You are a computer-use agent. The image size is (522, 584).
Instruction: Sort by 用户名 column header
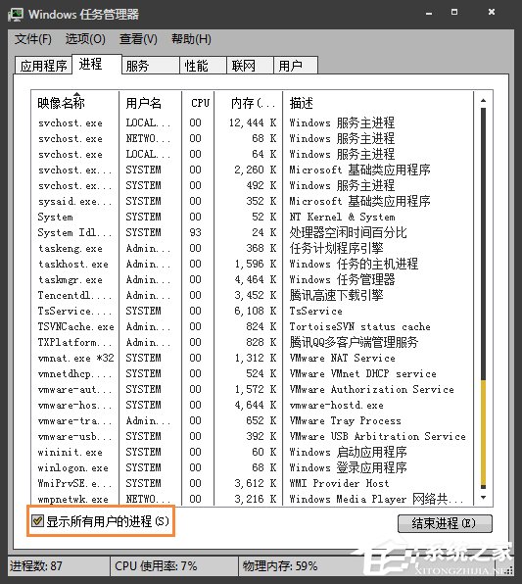[x=151, y=103]
